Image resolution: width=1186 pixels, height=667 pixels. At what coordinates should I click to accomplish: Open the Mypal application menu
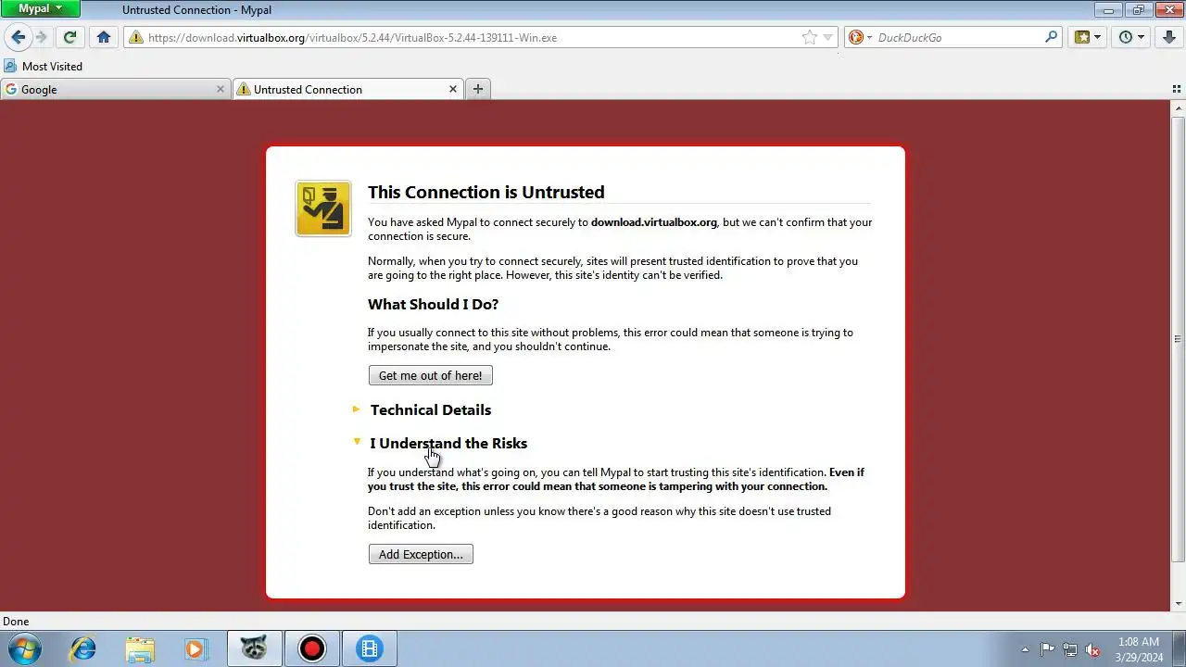pyautogui.click(x=40, y=8)
